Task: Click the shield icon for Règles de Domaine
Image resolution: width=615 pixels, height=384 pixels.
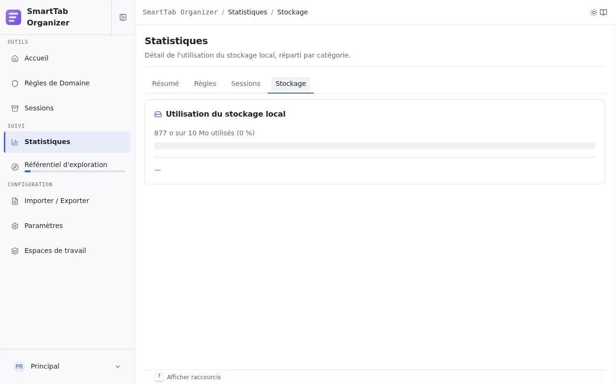Action: click(x=15, y=84)
